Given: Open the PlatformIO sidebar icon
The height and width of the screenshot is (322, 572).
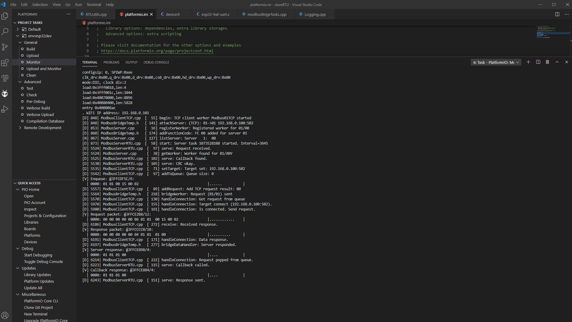Looking at the screenshot, I should click(5, 93).
